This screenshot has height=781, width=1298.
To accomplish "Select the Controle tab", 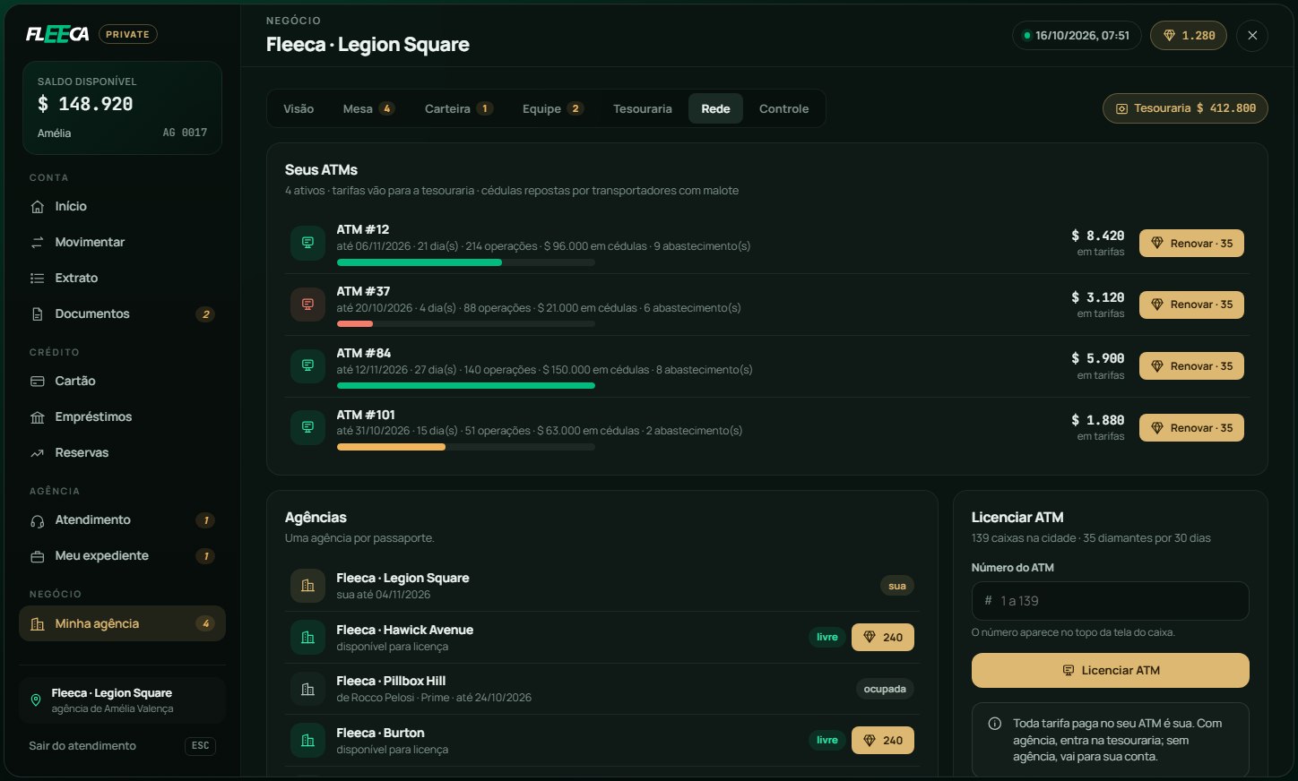I will coord(783,109).
